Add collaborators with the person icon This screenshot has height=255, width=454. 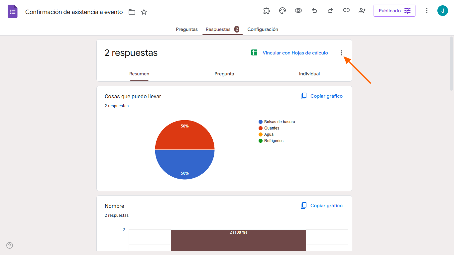pyautogui.click(x=362, y=11)
